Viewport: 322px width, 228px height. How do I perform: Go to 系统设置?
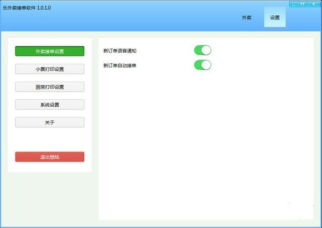click(50, 105)
